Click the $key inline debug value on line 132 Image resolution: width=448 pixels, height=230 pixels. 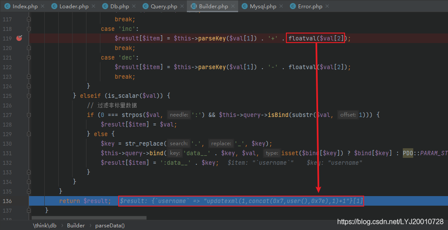(335, 163)
